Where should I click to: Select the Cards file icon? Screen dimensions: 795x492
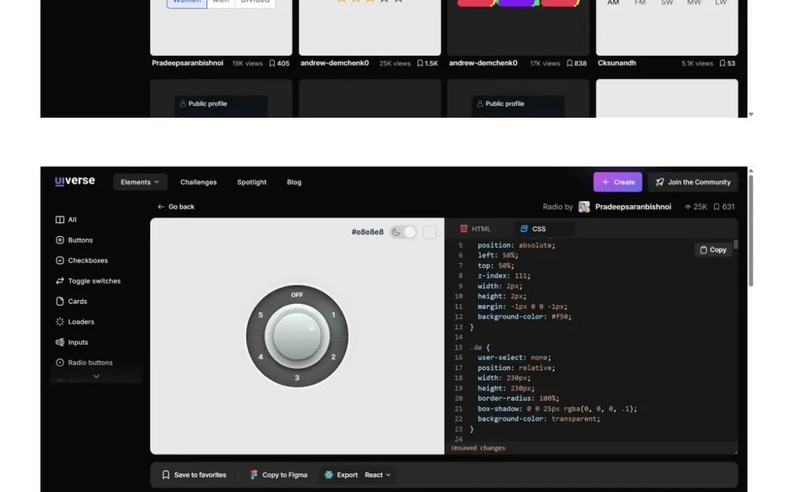tap(60, 301)
